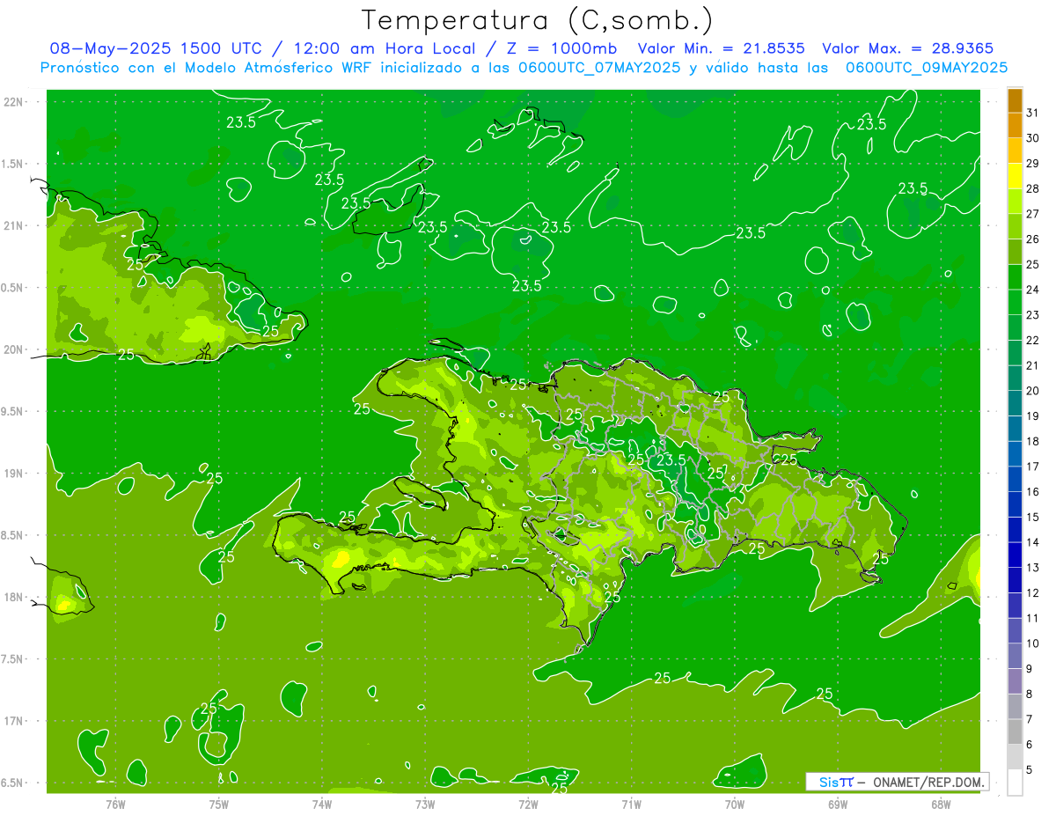This screenshot has height=816, width=1056.
Task: Click the '76W' longitude axis label
Action: pos(115,805)
